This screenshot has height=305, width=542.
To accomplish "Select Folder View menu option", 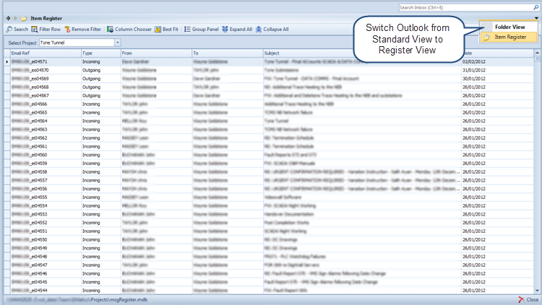I will (x=509, y=27).
